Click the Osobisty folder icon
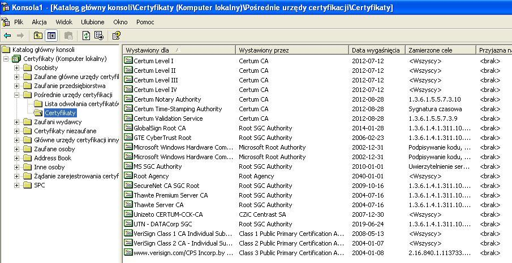Screen dimensions: 512x263 pyautogui.click(x=27, y=68)
